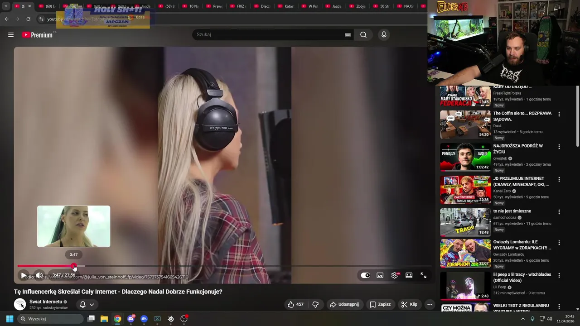
Task: Open NAJDROŻSZA PODRÓŻ W ŻYCIU thumbnail
Action: (465, 158)
